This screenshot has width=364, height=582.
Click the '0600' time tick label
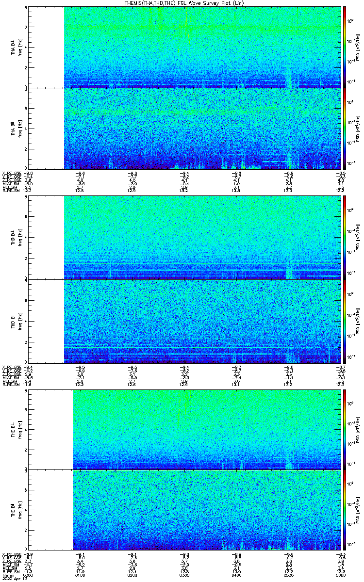point(340,575)
